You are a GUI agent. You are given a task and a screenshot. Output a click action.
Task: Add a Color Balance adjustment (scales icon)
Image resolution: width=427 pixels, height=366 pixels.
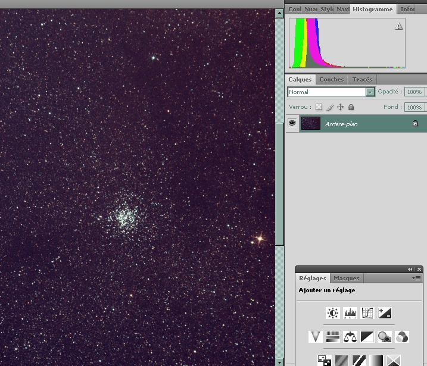(350, 337)
